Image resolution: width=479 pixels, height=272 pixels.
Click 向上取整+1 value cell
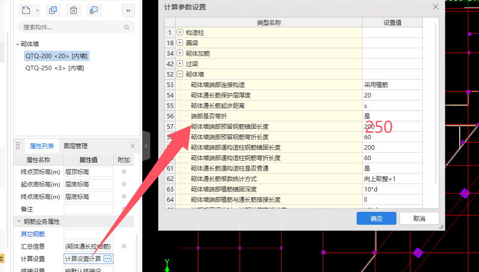[392, 179]
